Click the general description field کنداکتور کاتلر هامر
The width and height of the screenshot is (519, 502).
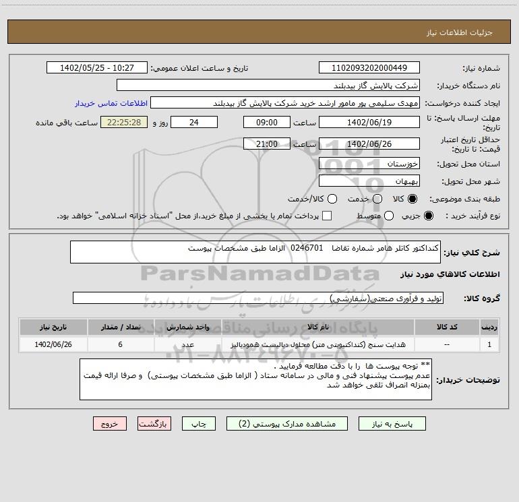point(255,252)
